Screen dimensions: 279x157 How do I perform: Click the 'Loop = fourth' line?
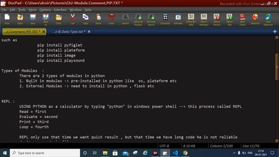[34, 127]
